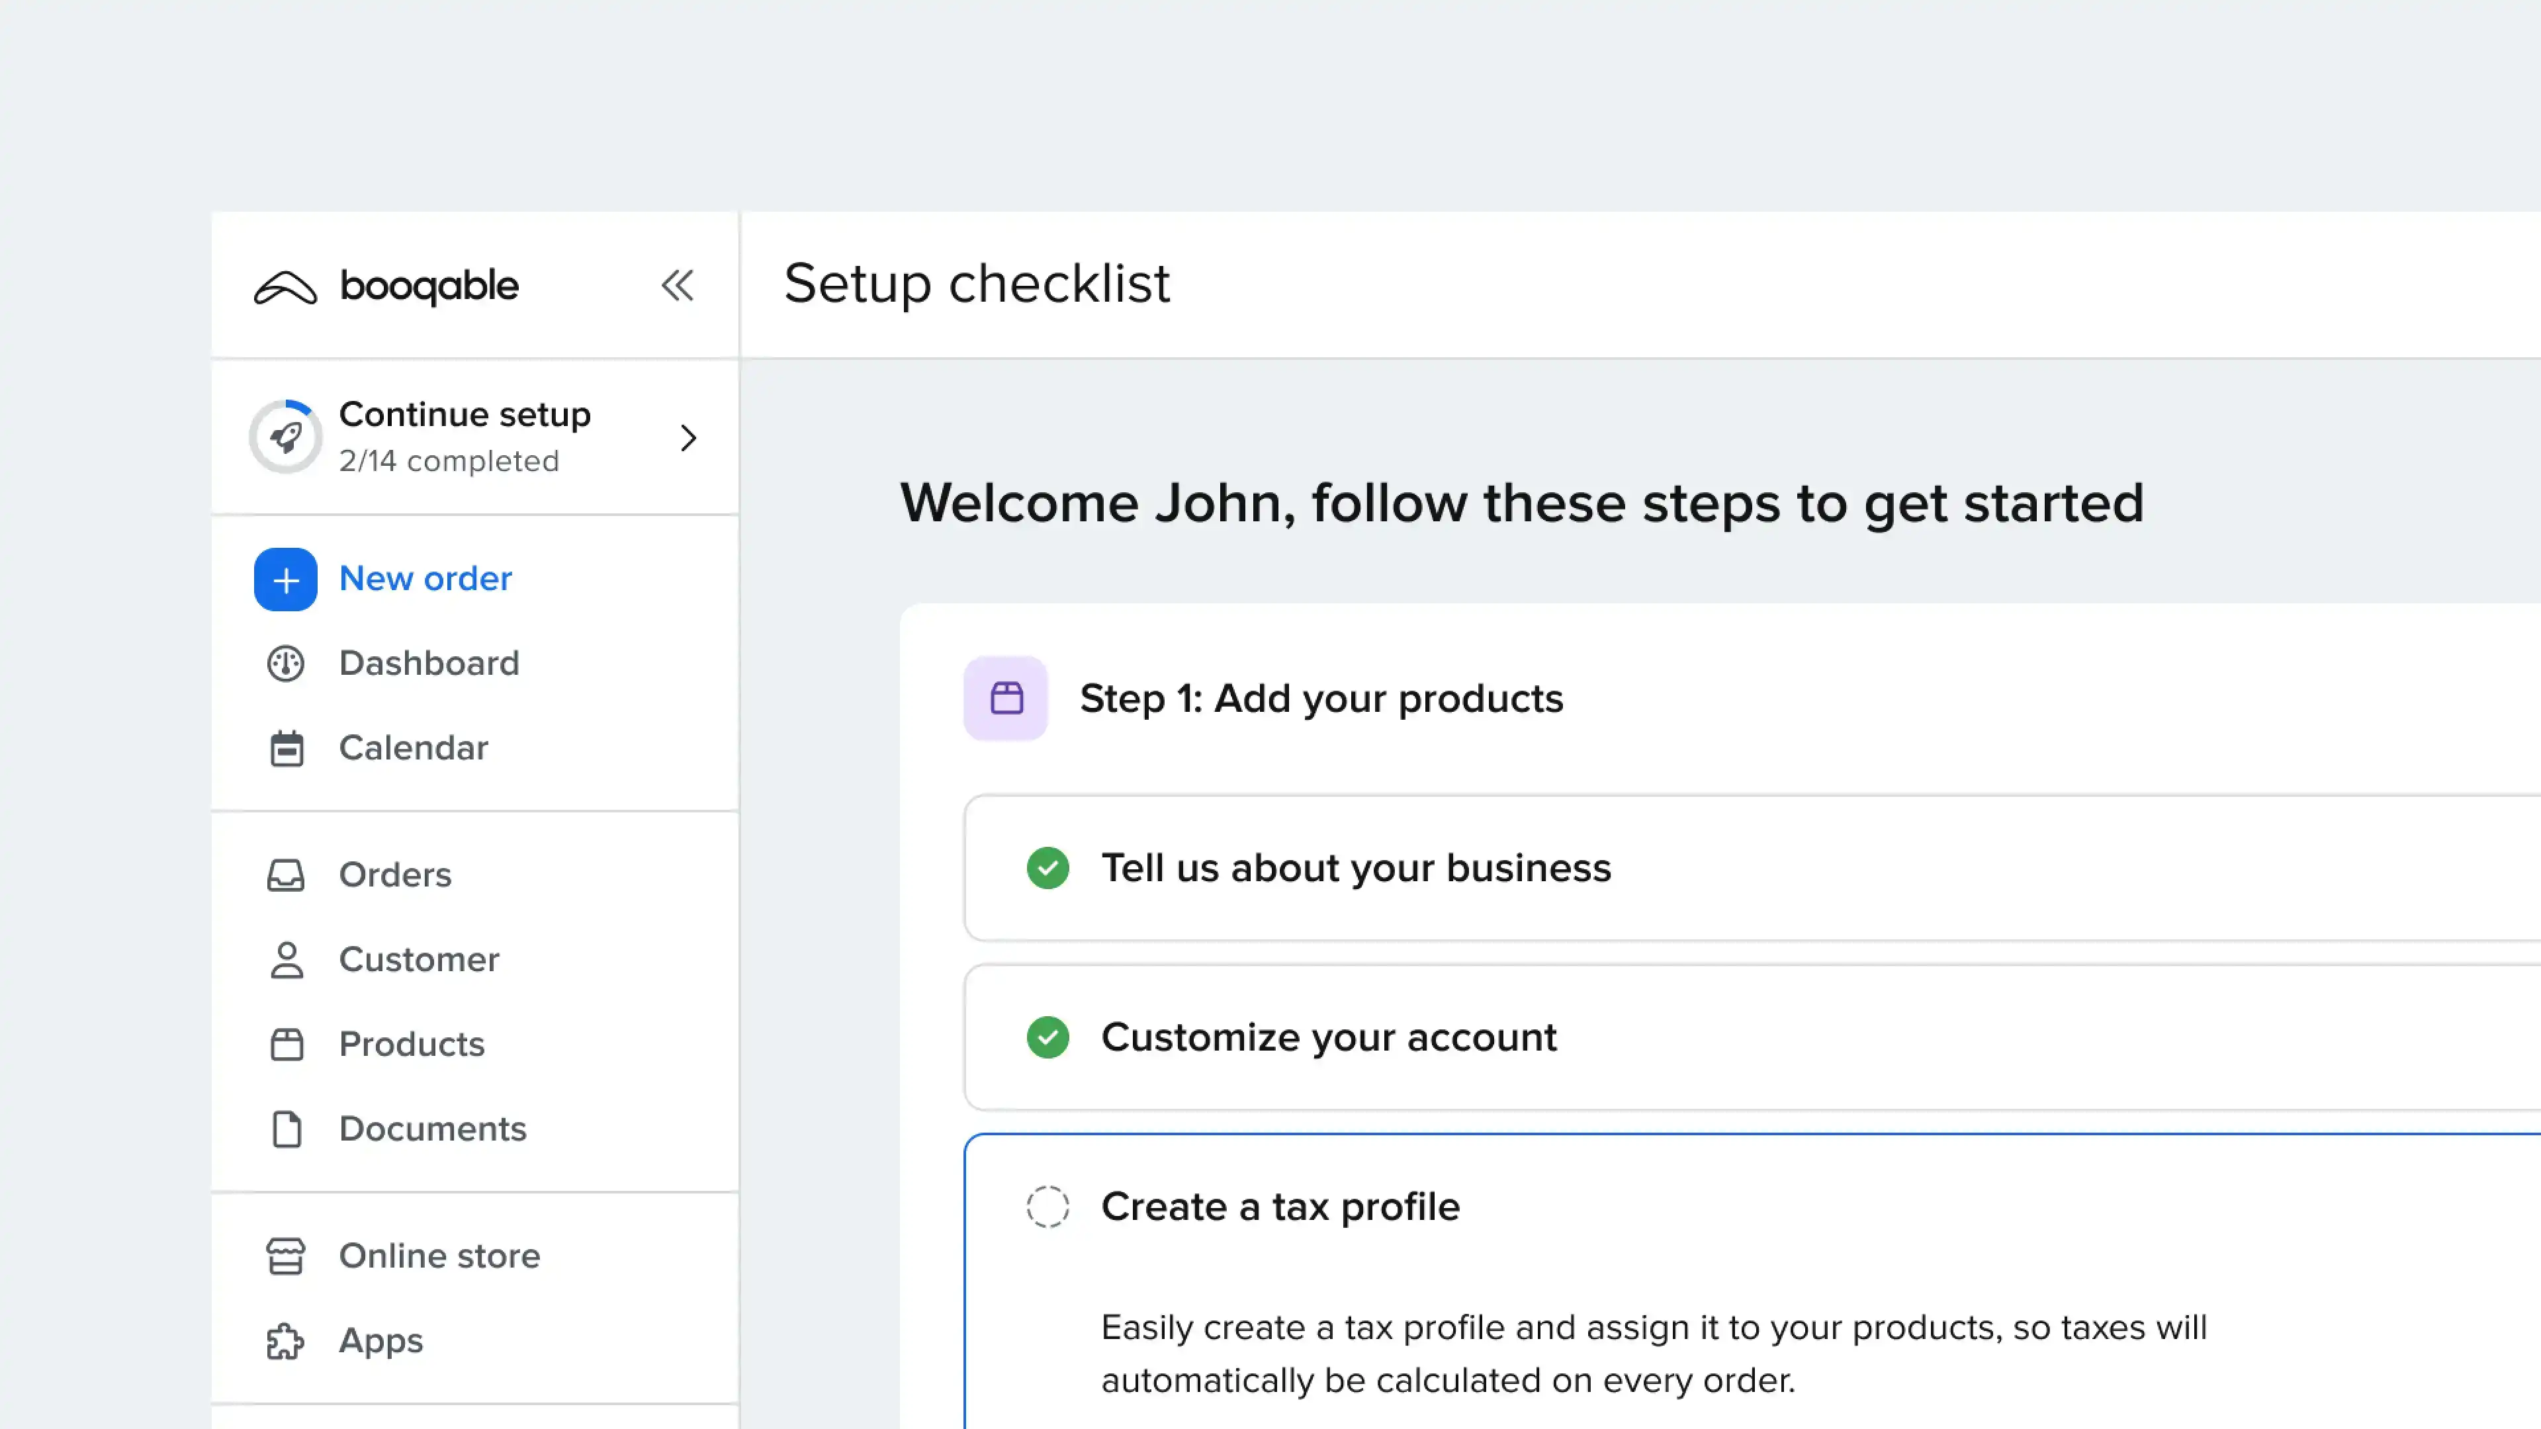Click the Booqable logo icon
Image resolution: width=2541 pixels, height=1429 pixels.
point(285,287)
